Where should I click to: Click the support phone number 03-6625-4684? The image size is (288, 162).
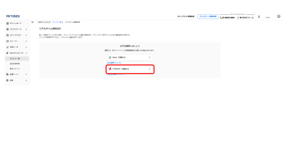pos(228,18)
